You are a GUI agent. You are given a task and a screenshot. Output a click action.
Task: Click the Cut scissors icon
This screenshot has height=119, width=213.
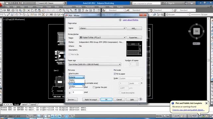[x=29, y=10]
